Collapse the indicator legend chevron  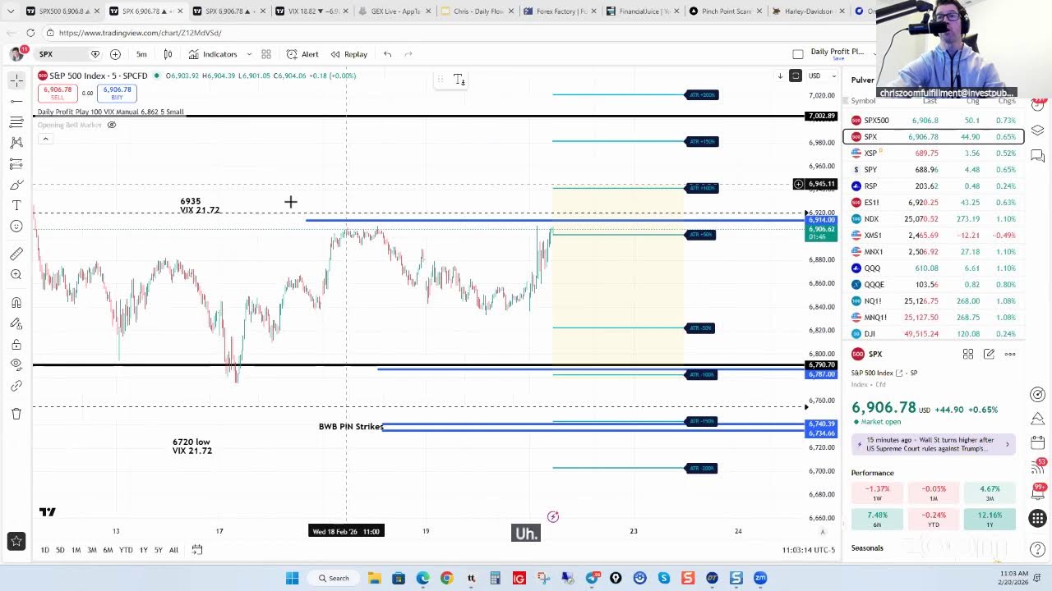[x=46, y=139]
